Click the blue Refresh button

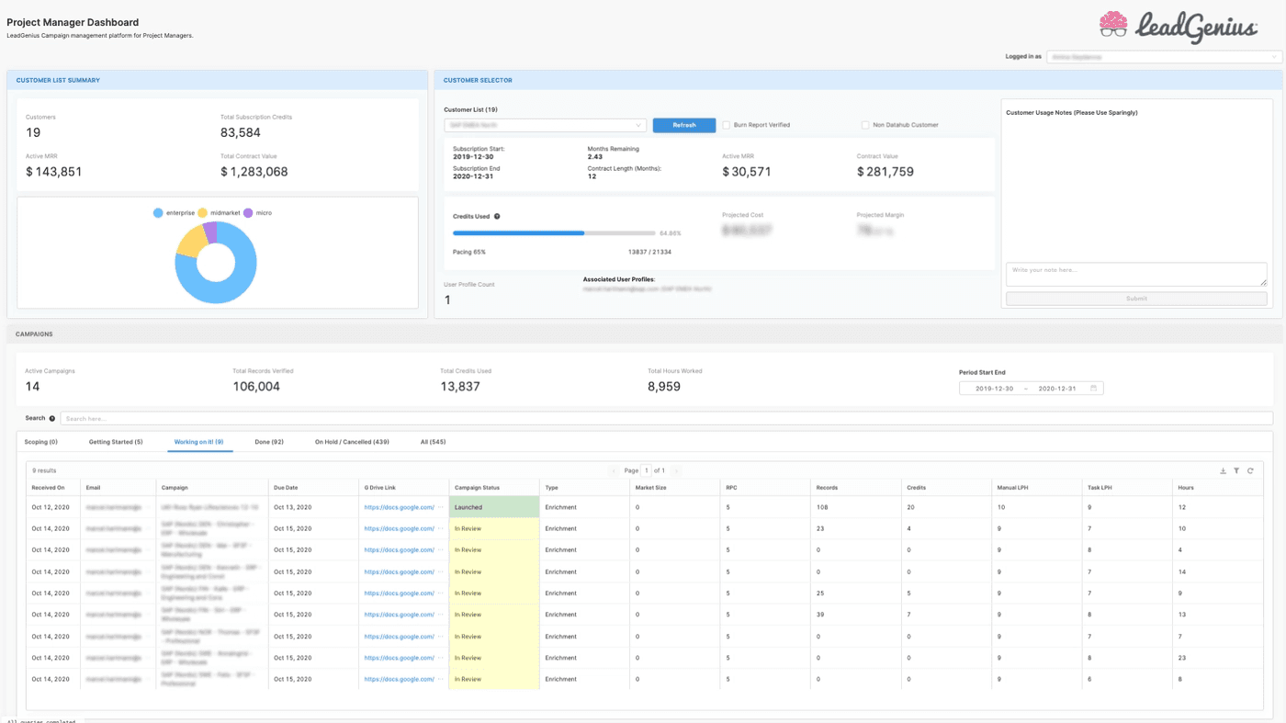[683, 125]
